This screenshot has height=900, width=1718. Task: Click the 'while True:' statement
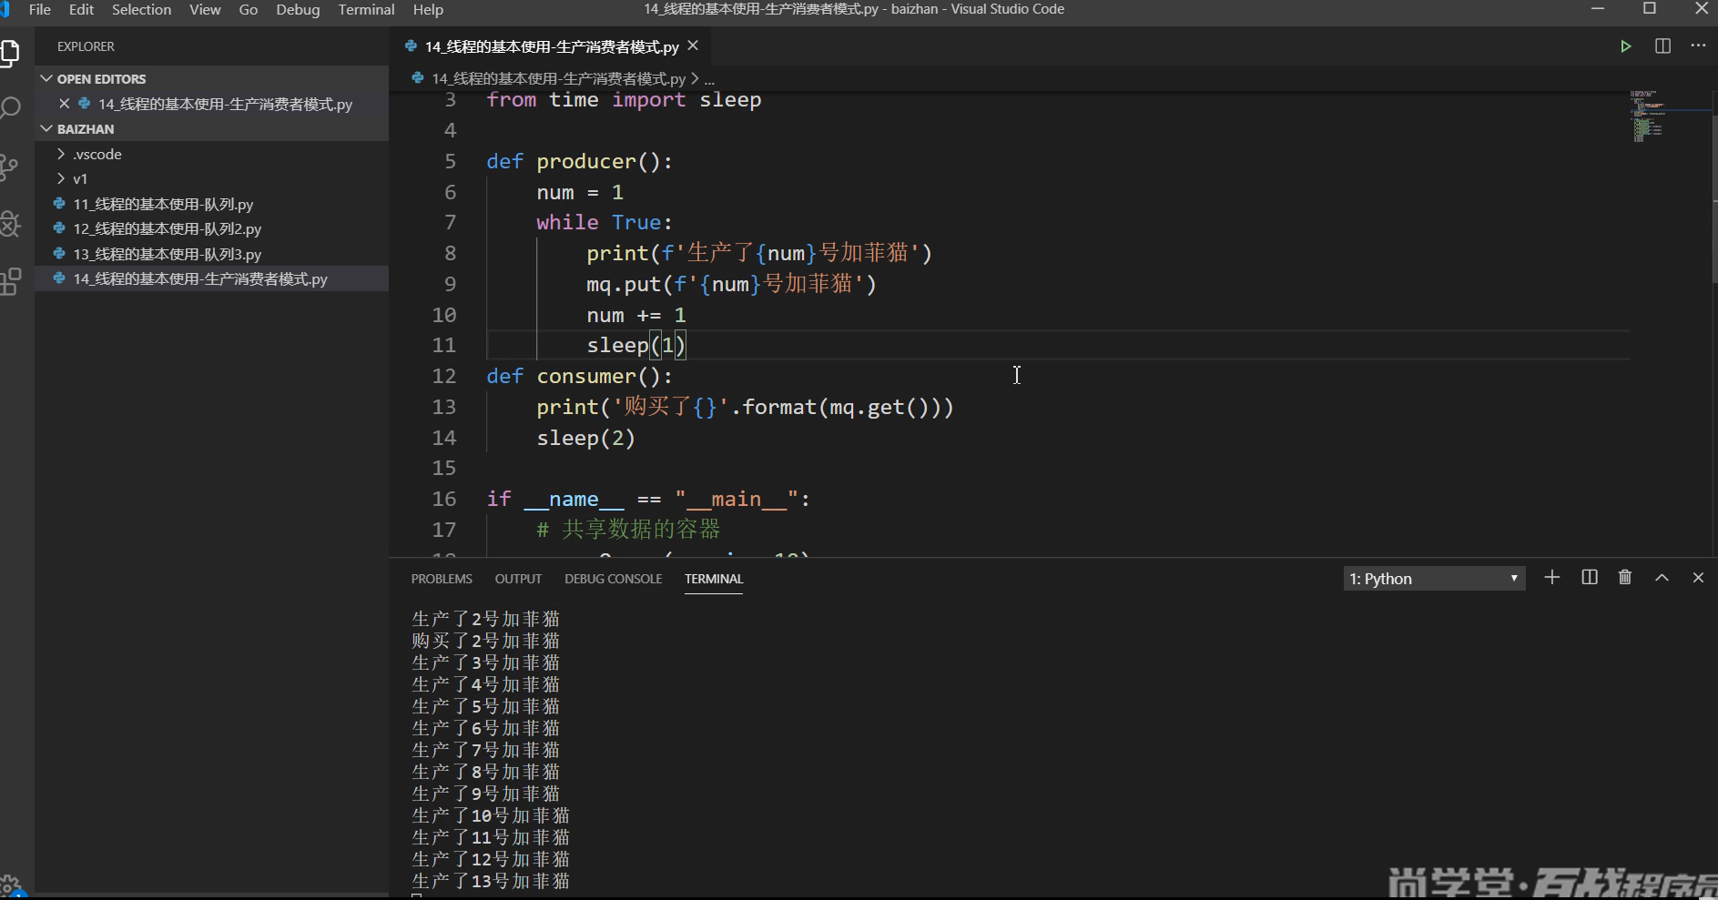click(x=604, y=222)
